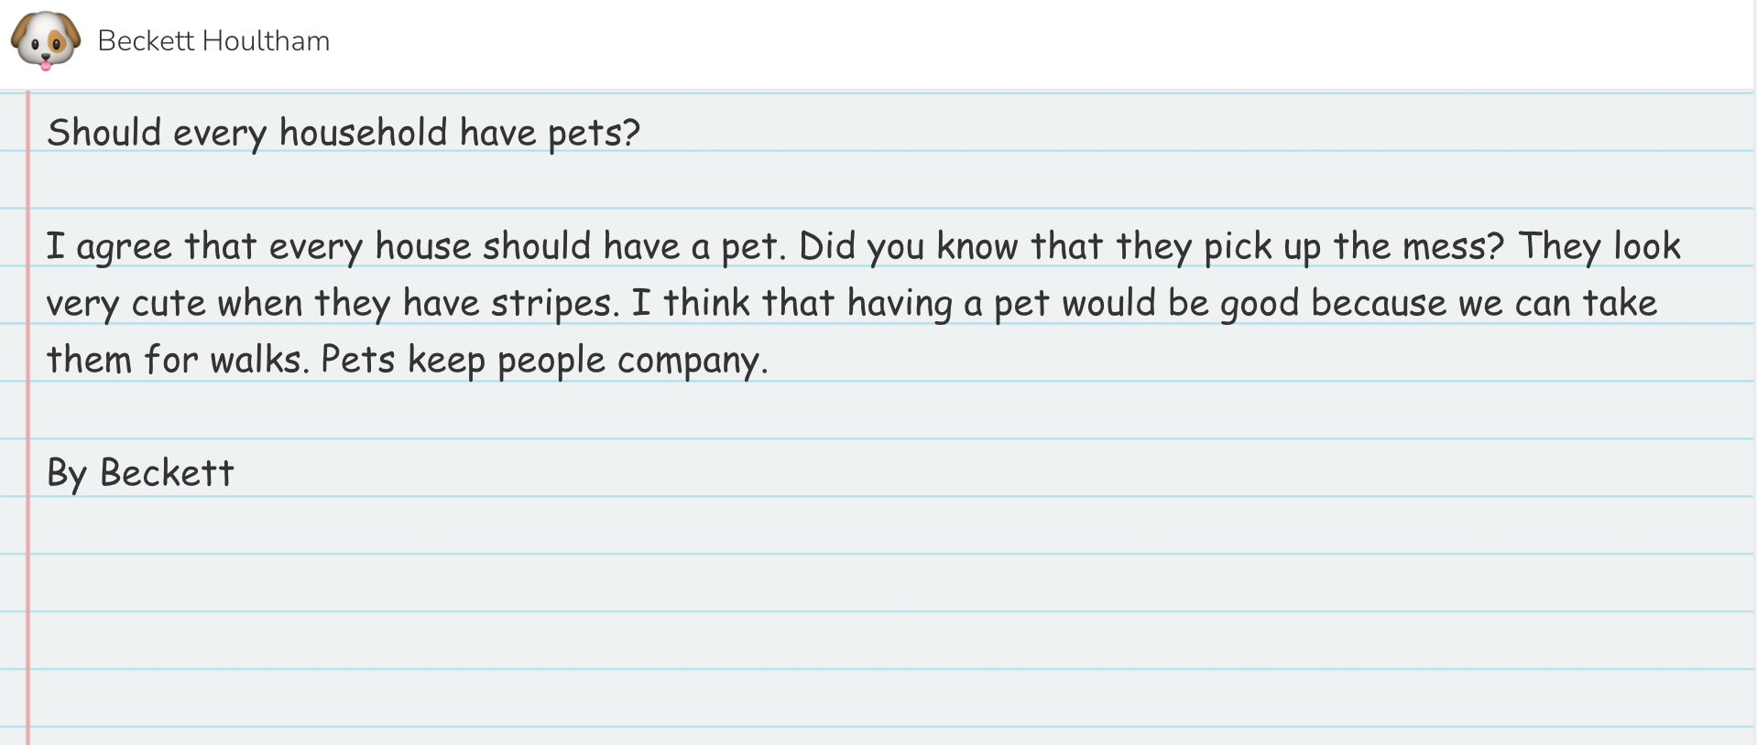
Task: Click the word "cute" in the paragraph
Action: (169, 303)
